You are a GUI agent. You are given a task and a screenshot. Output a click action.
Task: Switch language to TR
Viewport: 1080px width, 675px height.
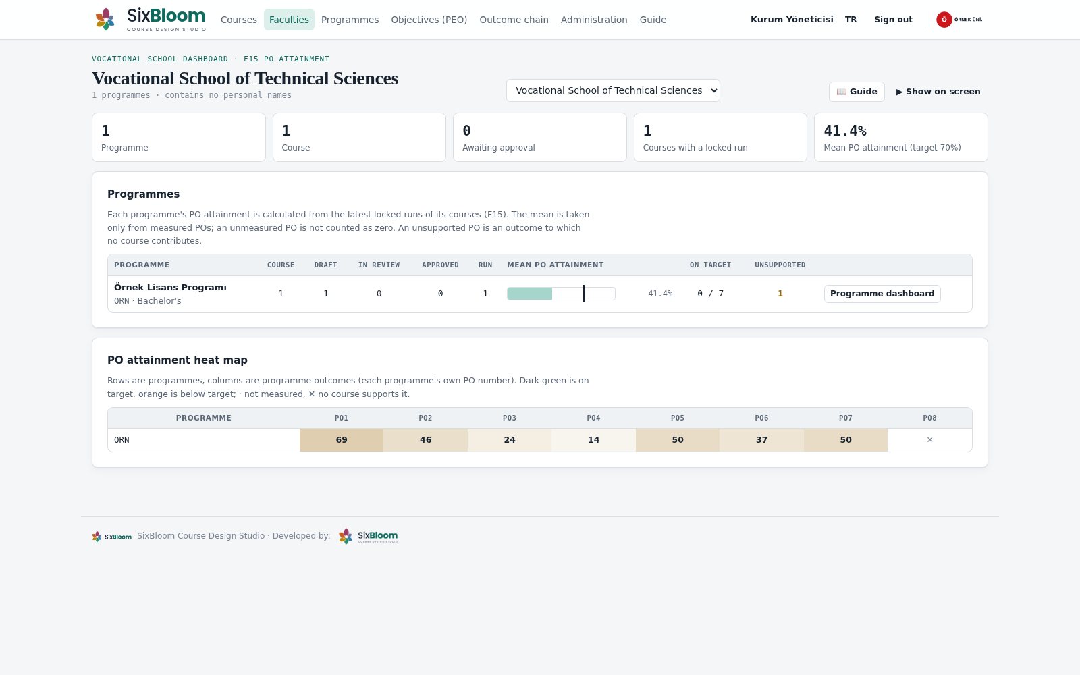coord(851,20)
